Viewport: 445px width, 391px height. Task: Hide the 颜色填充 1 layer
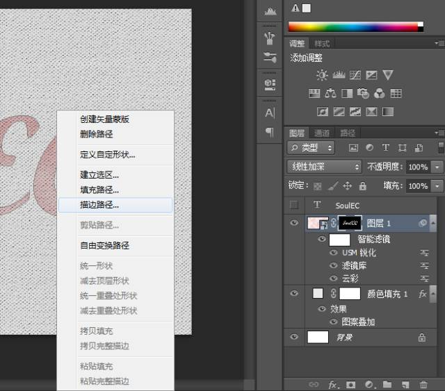click(x=294, y=293)
